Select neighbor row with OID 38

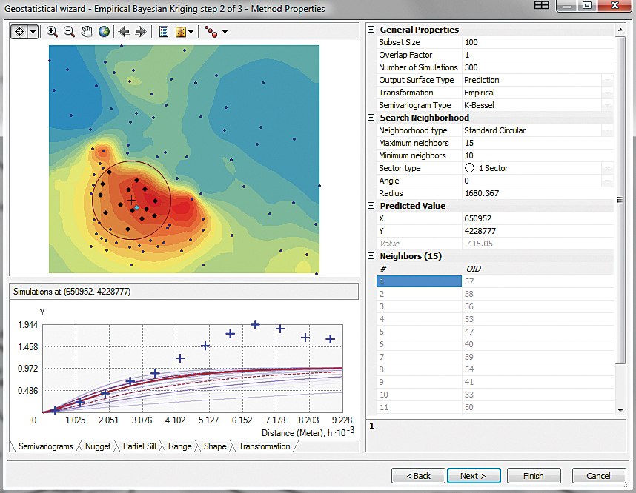point(470,293)
